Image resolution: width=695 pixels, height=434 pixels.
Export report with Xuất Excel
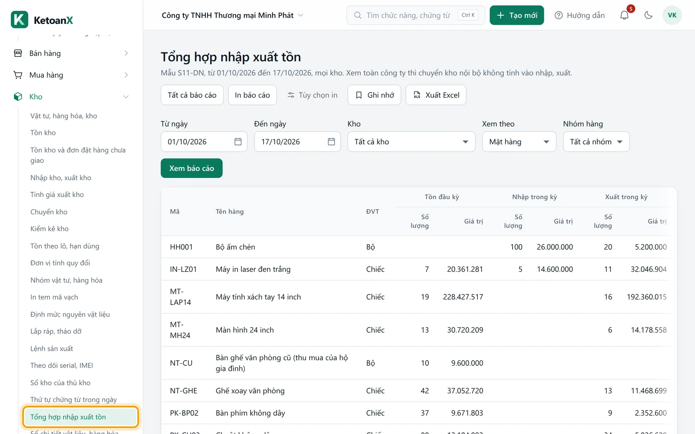436,95
